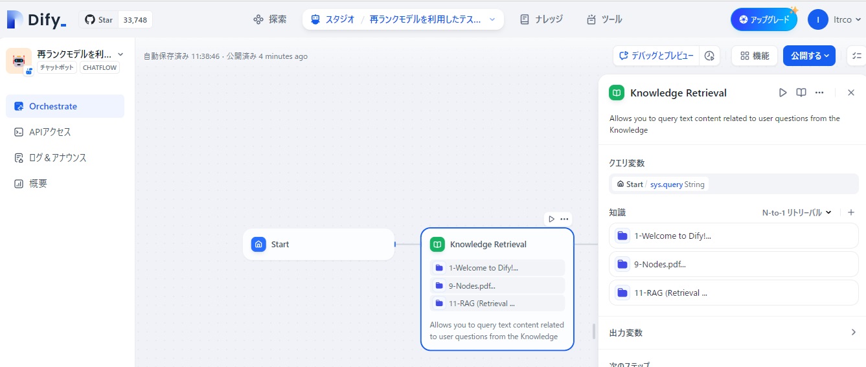Screen dimensions: 866x367
Task: Click the checklist icon at toolbar edge
Action: 856,56
